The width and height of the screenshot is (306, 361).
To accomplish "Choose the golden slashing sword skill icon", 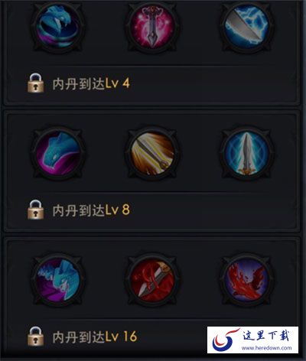I will (152, 153).
